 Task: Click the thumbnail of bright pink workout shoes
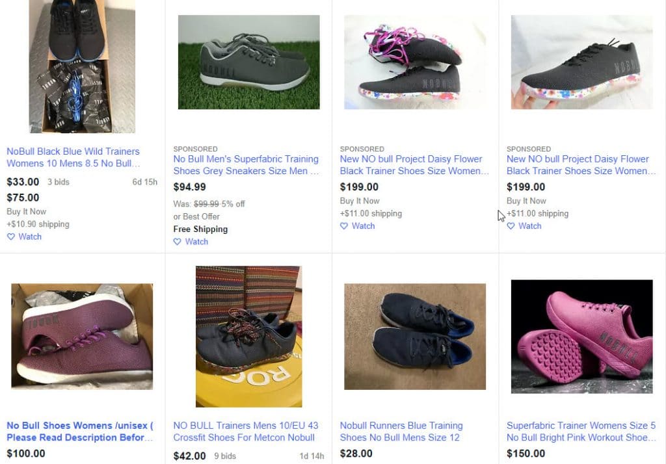(581, 337)
